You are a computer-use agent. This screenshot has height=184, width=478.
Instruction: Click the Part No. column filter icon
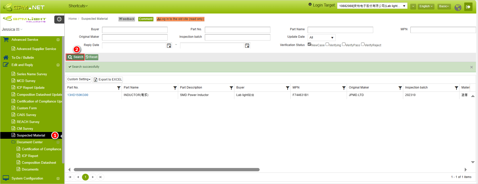point(119,88)
